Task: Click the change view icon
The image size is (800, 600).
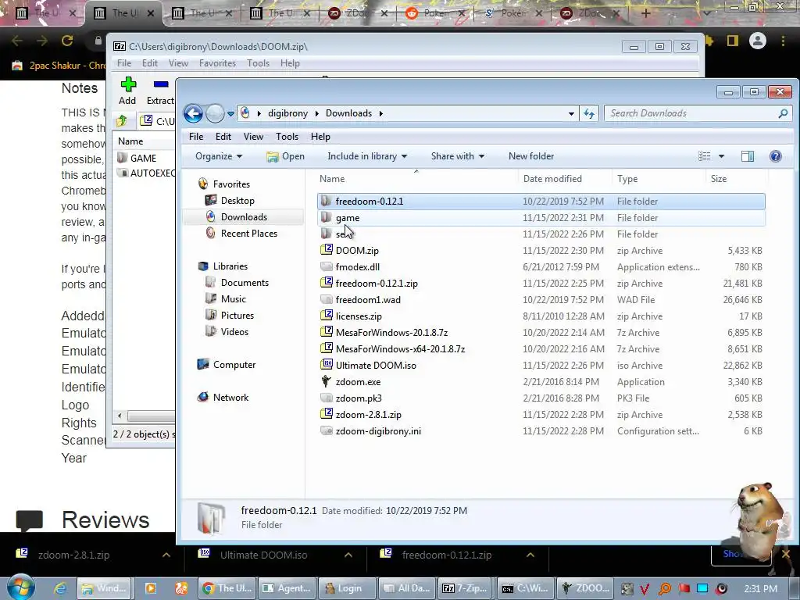Action: 704,156
